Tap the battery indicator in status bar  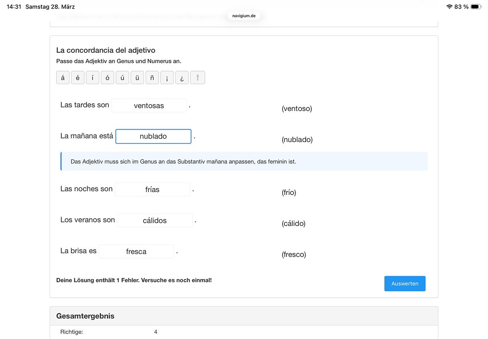[x=476, y=7]
